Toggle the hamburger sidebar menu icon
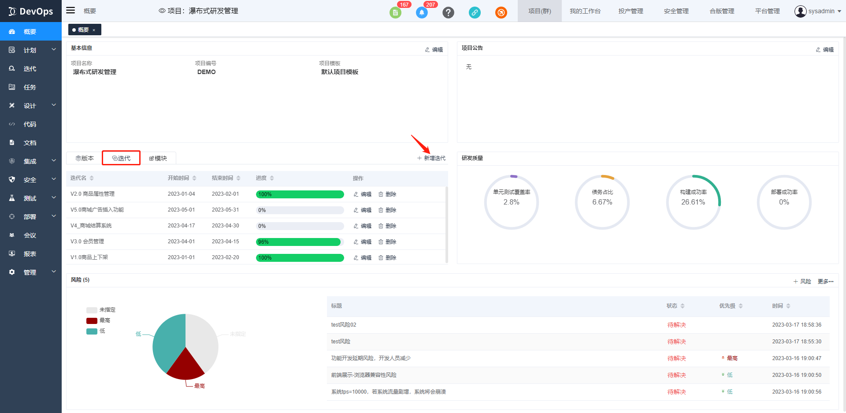 70,11
